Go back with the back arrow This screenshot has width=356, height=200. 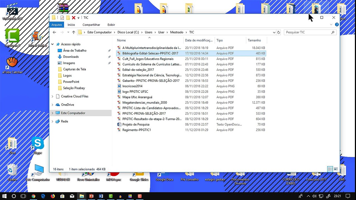tap(54, 32)
